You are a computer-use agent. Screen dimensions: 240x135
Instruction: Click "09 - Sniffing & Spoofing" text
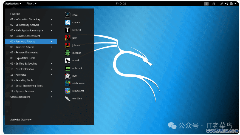[x=24, y=64]
